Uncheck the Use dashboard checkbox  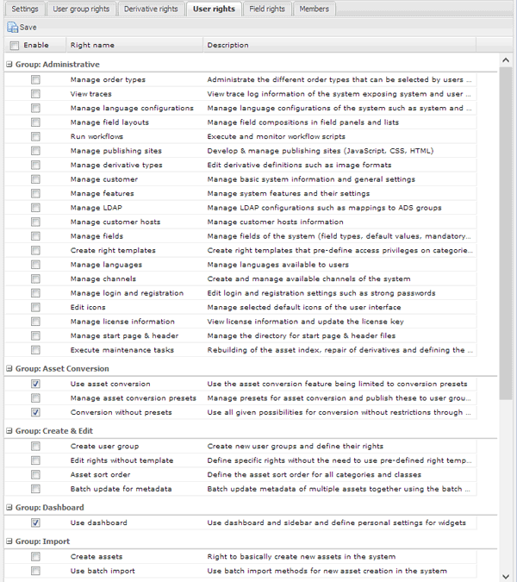(35, 523)
